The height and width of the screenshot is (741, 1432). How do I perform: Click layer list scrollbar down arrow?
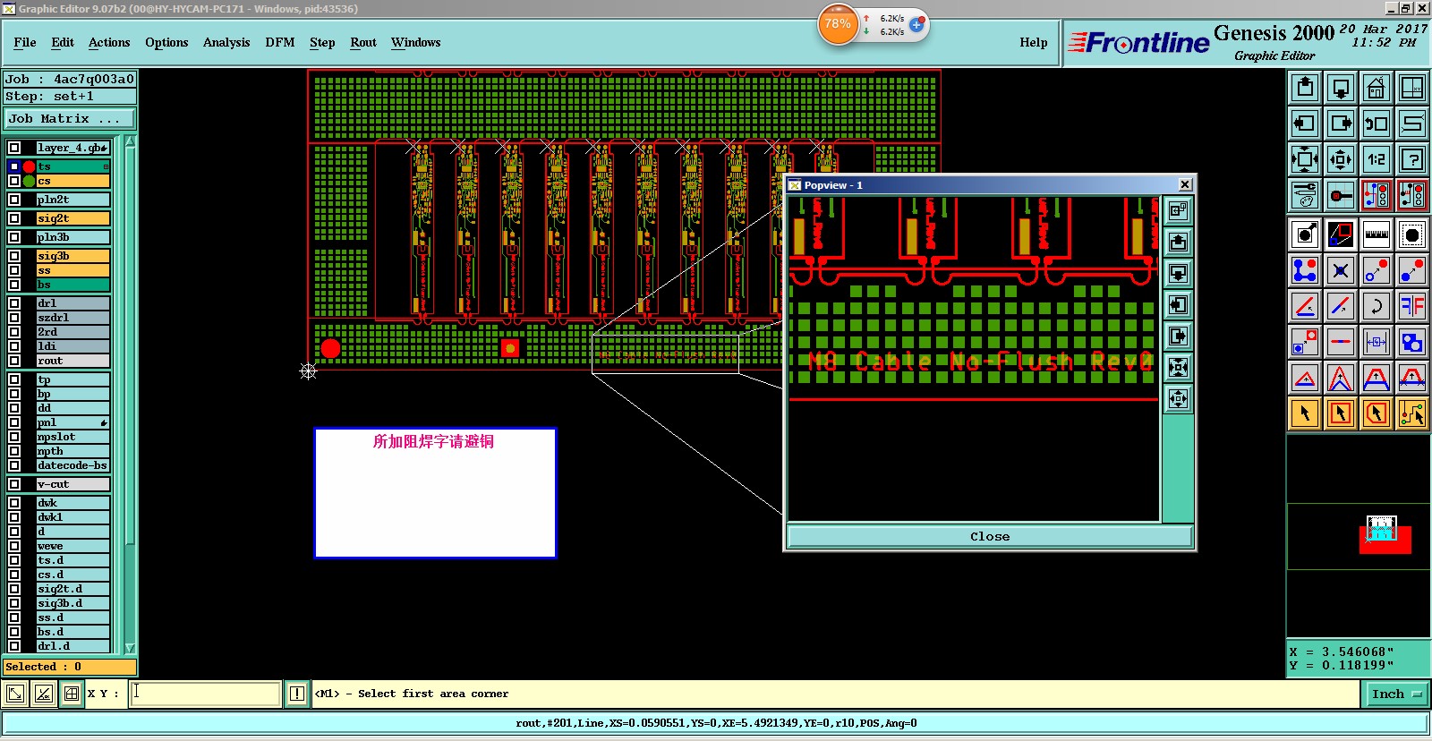[x=130, y=648]
